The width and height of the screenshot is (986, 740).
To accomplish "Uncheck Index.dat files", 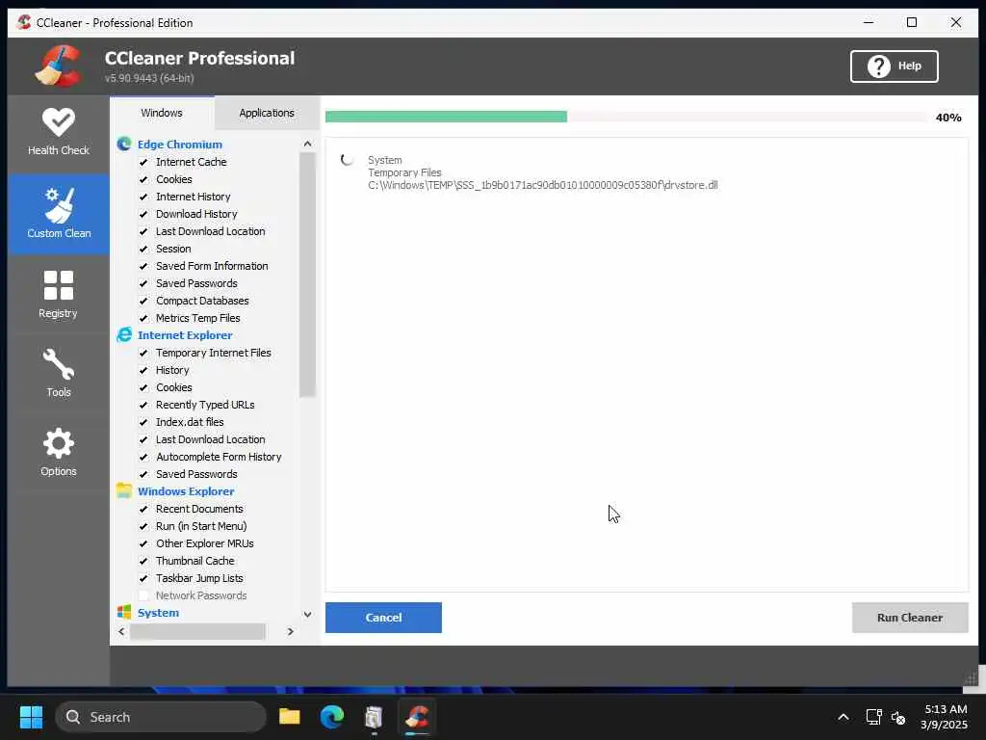I will pyautogui.click(x=143, y=422).
